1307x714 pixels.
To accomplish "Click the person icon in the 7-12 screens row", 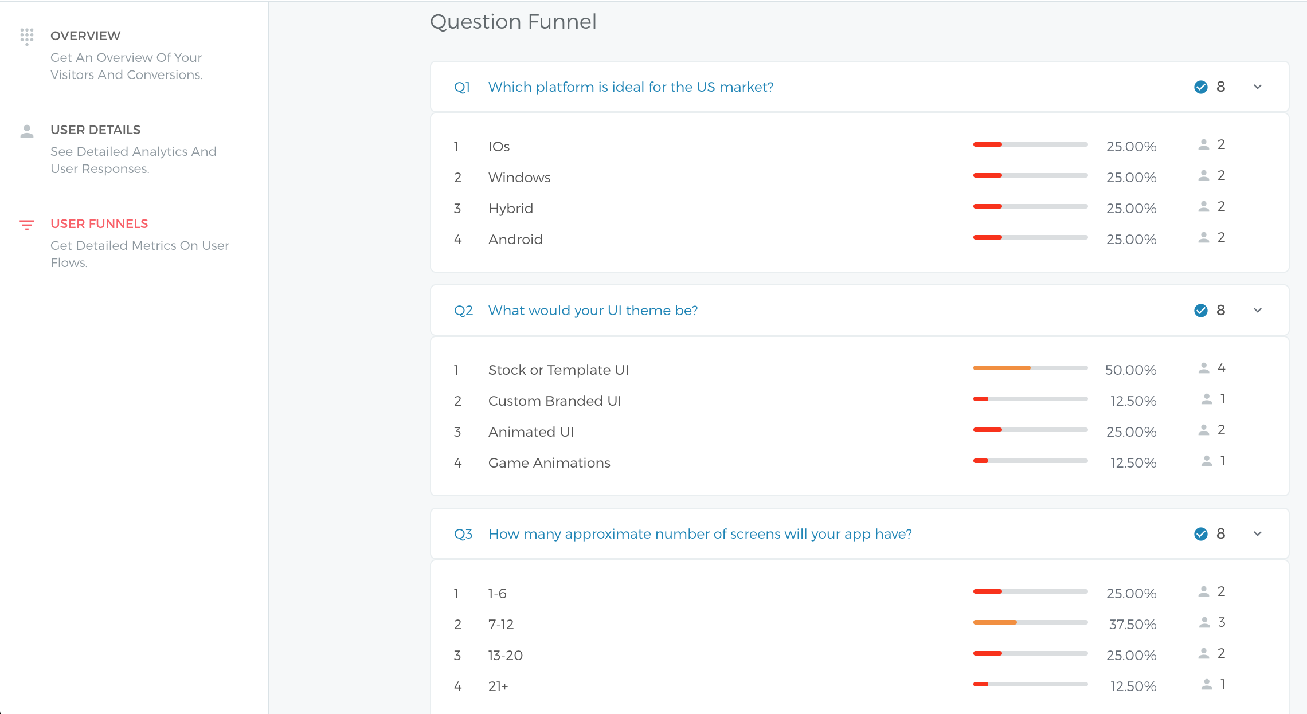I will (x=1204, y=623).
